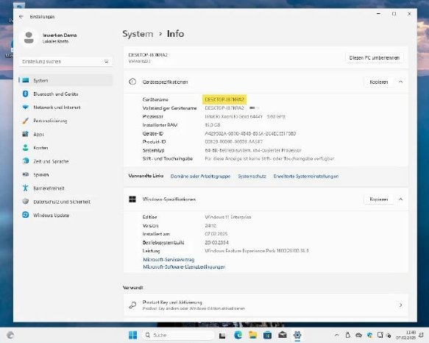Launch Microsoft Edge from the taskbar
Viewport: 429px width, 343px height.
[x=238, y=335]
